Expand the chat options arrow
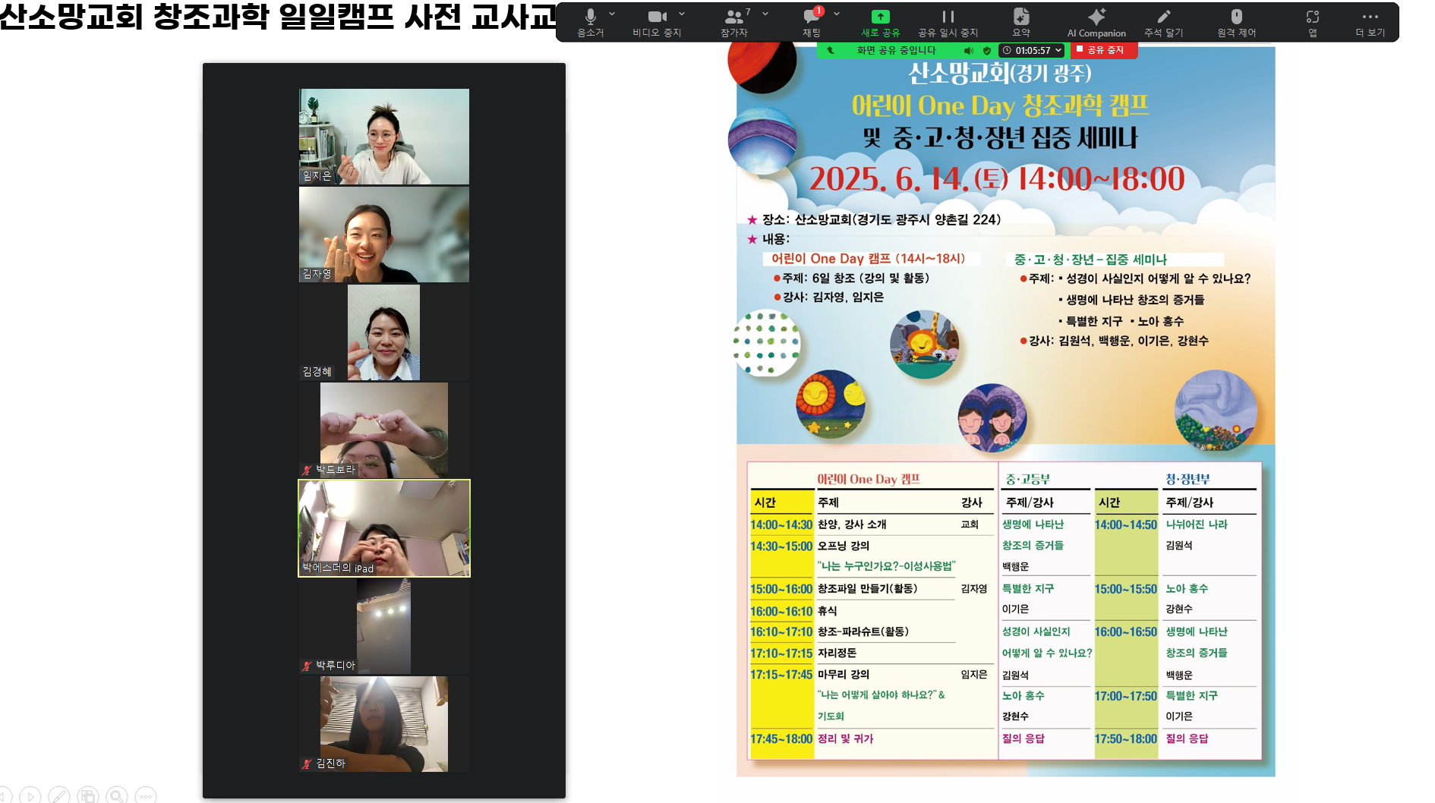The height and width of the screenshot is (803, 1435). coord(837,14)
